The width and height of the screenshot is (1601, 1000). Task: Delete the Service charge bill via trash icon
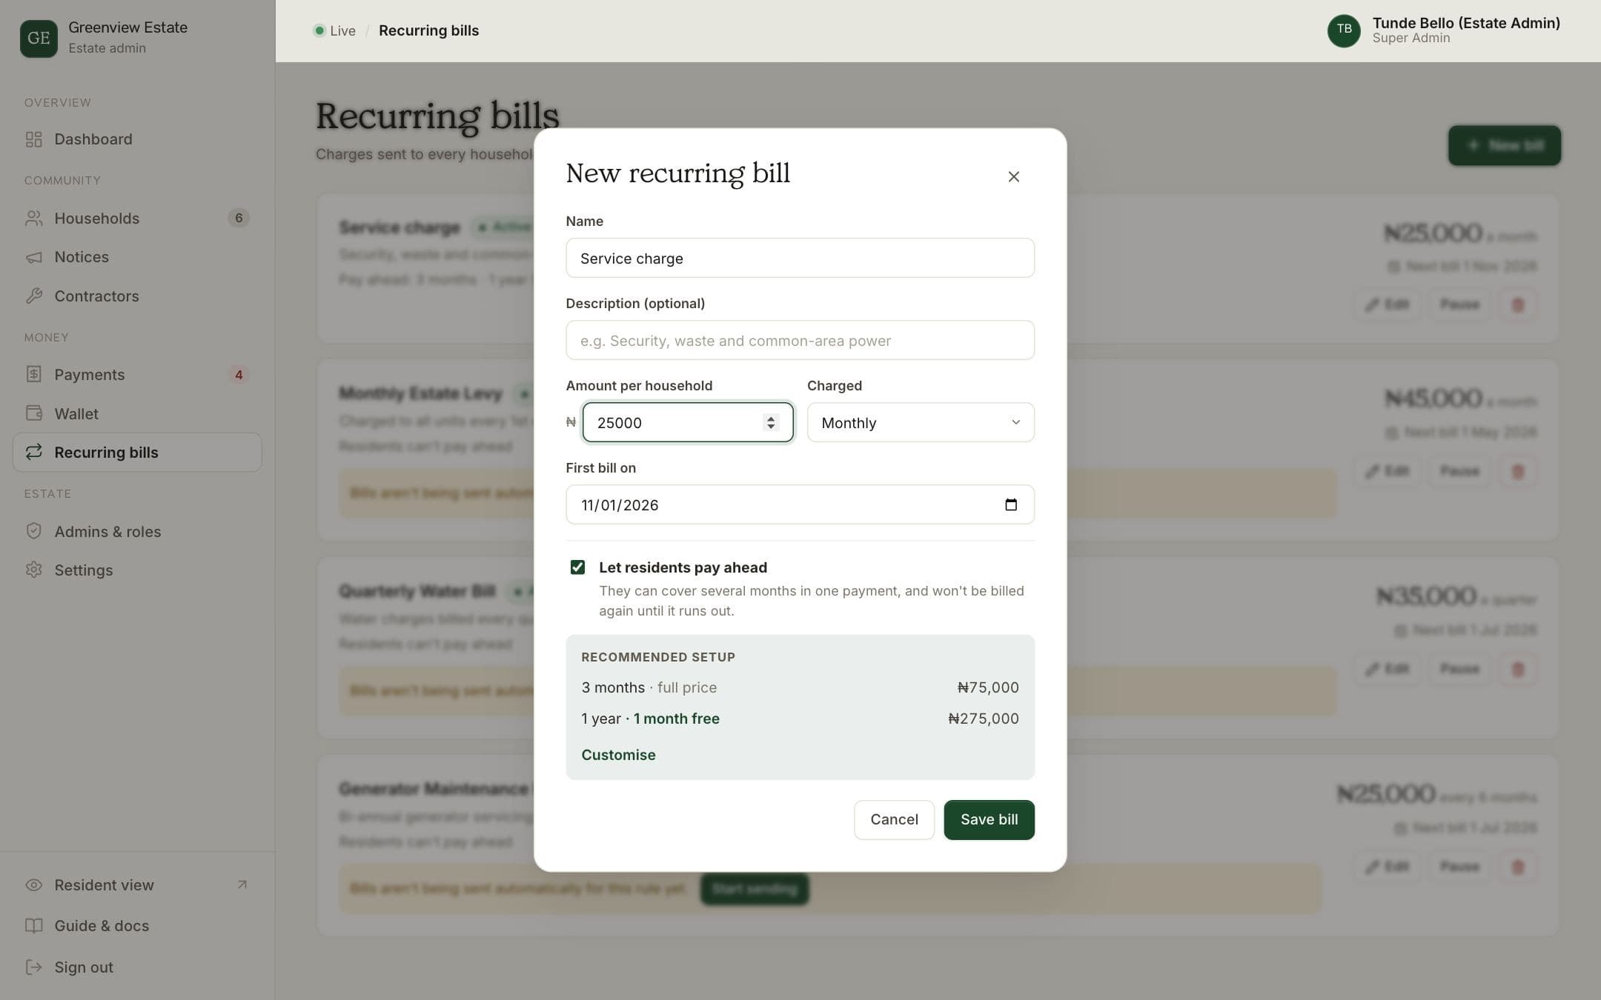click(x=1517, y=304)
